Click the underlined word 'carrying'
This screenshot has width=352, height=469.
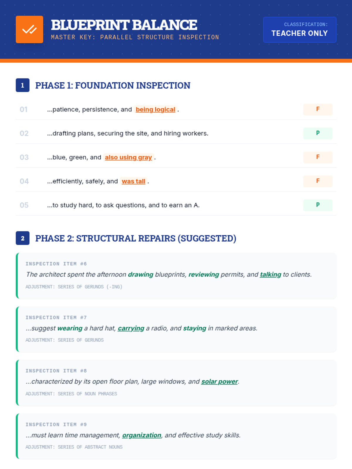(131, 328)
